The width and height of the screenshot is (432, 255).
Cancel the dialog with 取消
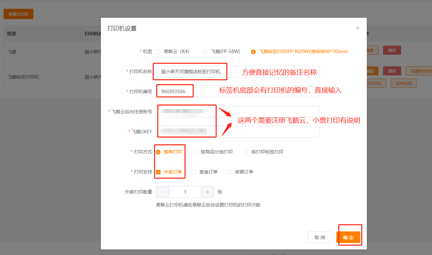(320, 237)
